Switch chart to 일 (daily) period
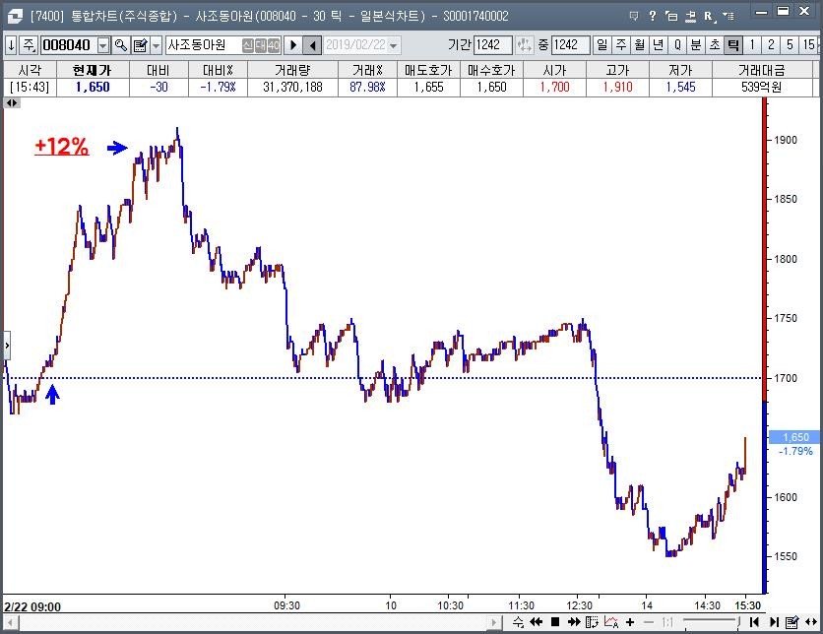Viewport: 823px width, 634px height. point(602,45)
